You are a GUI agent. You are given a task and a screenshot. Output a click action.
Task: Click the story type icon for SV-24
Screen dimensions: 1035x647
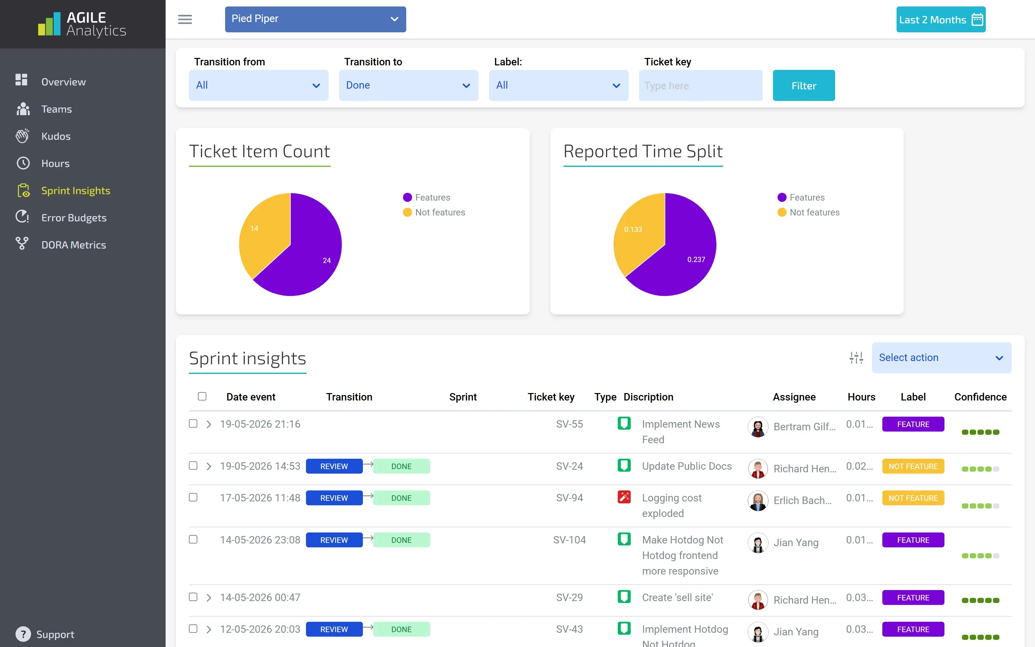coord(624,465)
